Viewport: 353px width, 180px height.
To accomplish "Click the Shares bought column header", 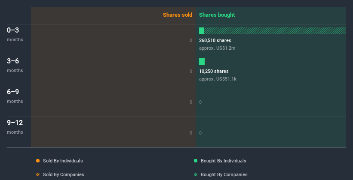I will coord(217,15).
